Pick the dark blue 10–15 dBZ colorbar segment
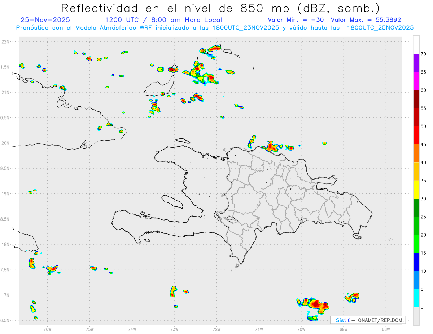433x334 pixels. click(416, 262)
